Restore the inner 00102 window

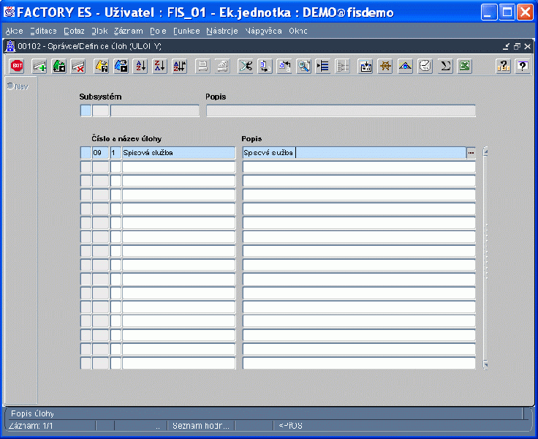point(517,46)
